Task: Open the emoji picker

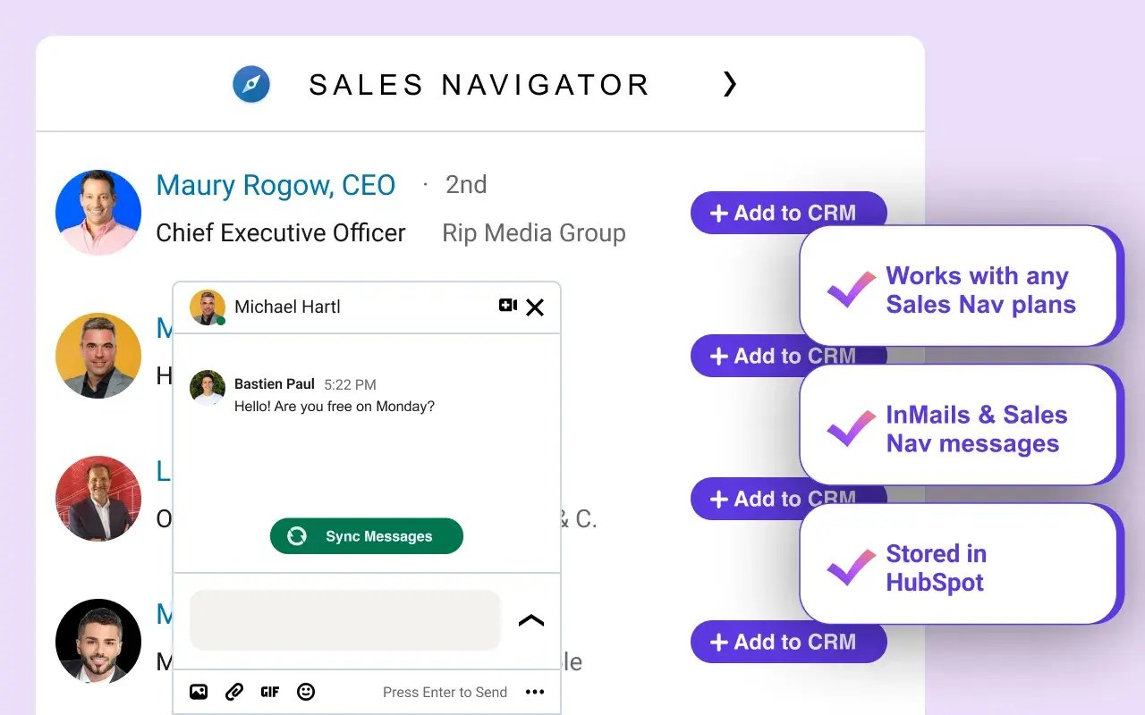Action: (x=306, y=692)
